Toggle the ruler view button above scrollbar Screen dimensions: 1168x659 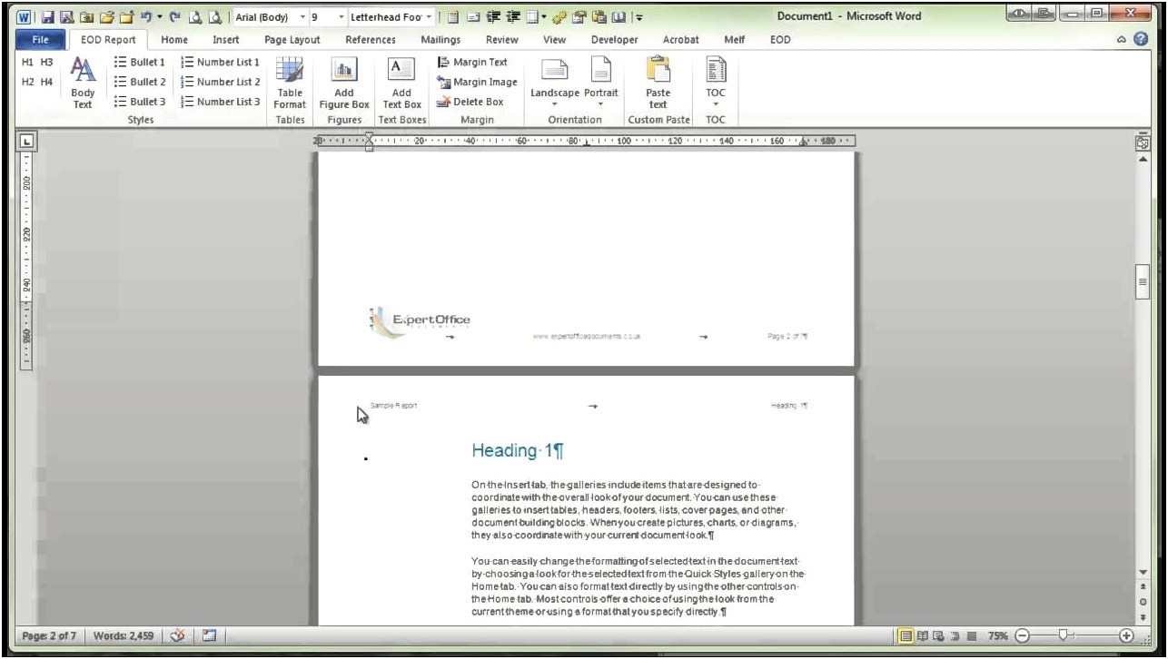1143,143
